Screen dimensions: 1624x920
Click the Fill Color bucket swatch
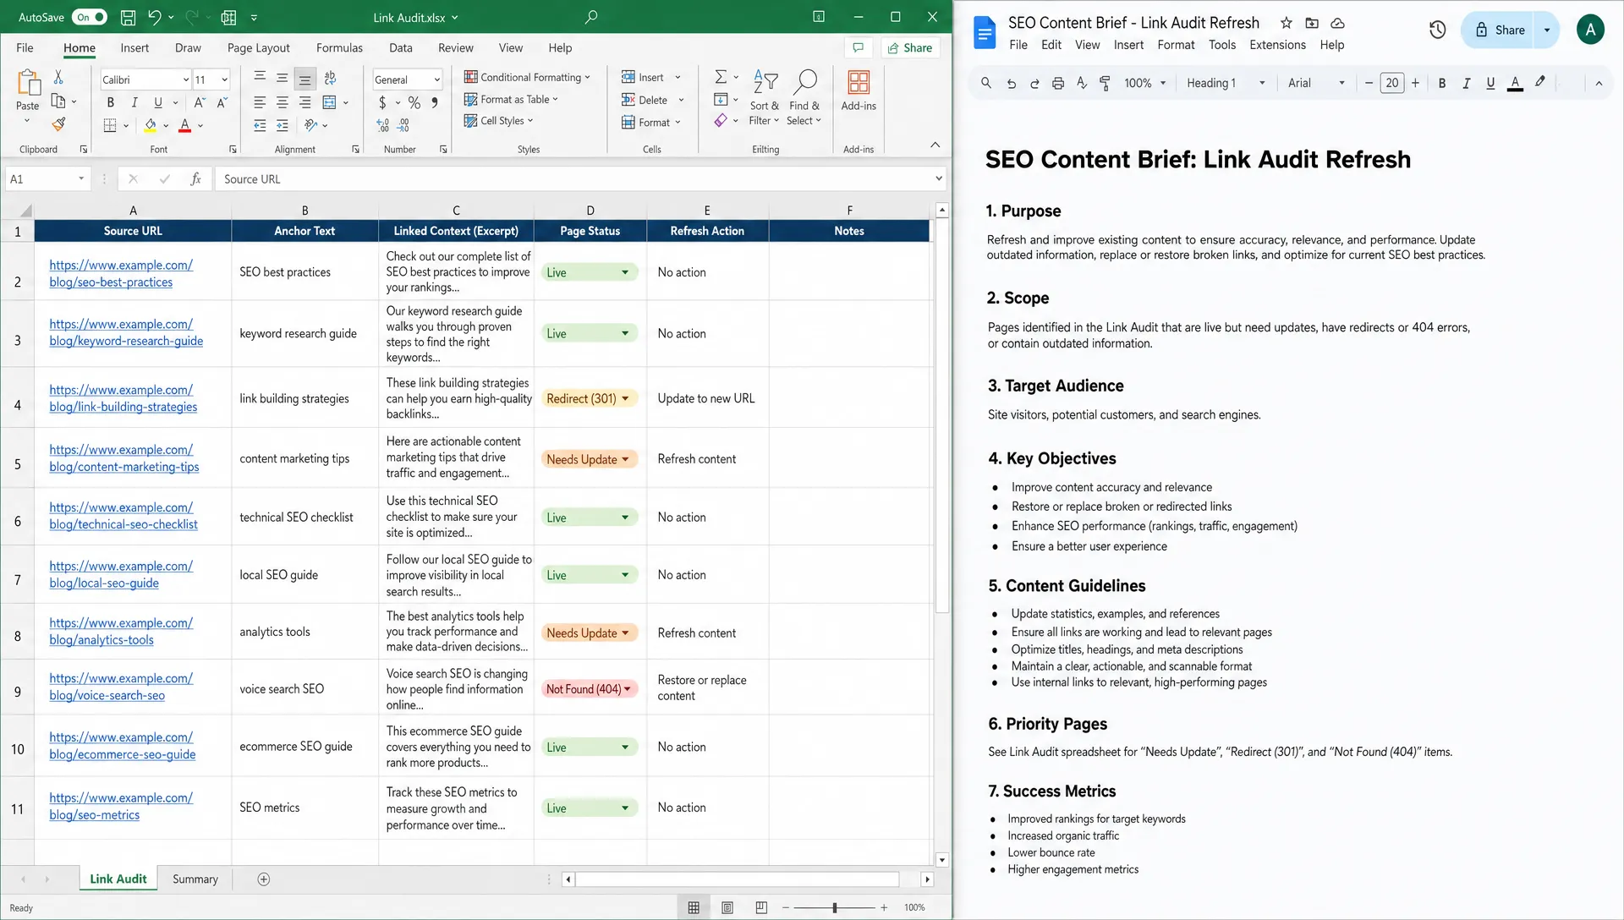click(150, 125)
